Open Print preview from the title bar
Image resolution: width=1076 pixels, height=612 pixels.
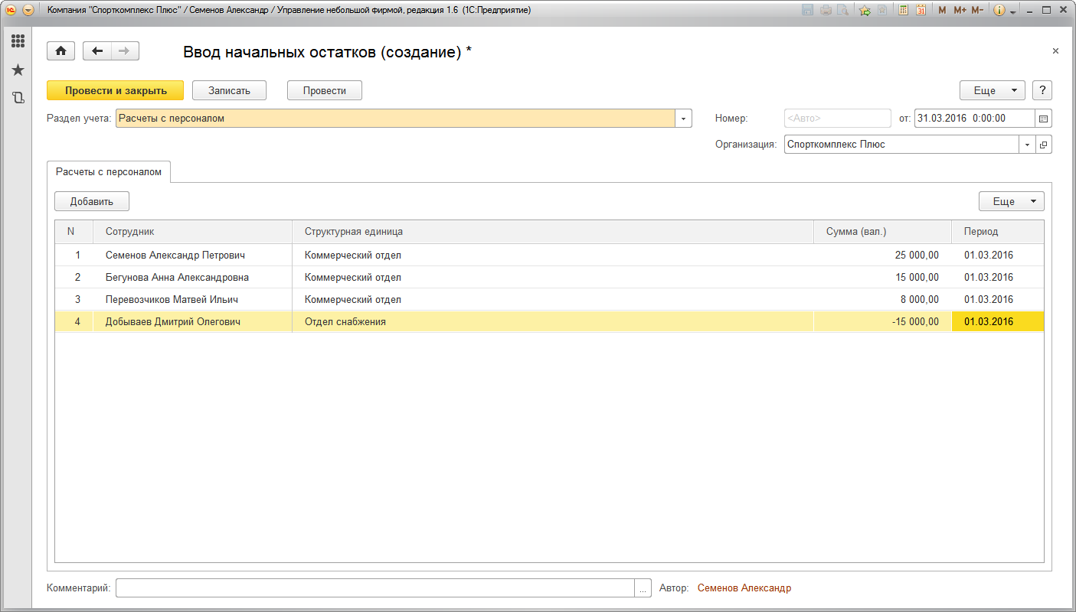coord(842,10)
